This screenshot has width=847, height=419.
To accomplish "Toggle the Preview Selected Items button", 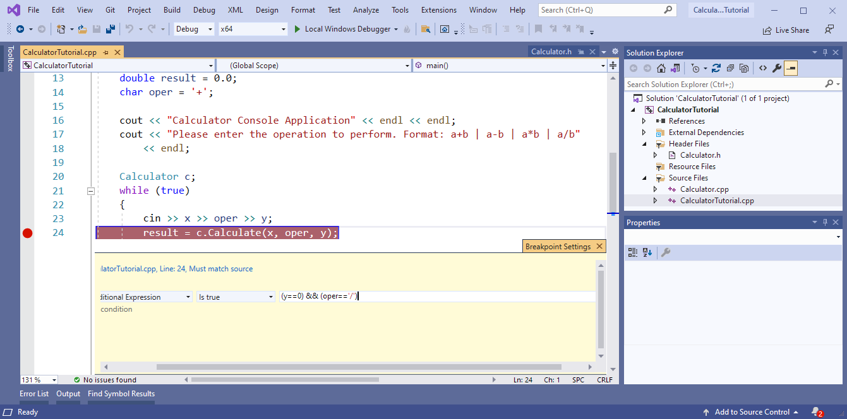I will pos(791,68).
